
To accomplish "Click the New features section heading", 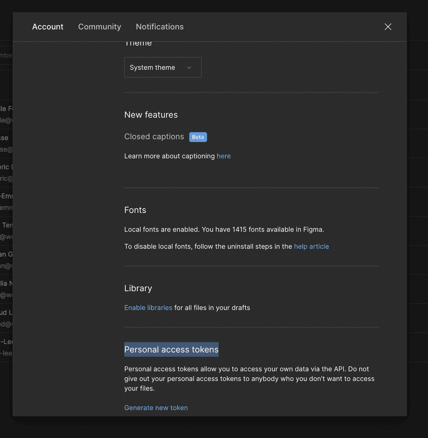I will tap(151, 115).
